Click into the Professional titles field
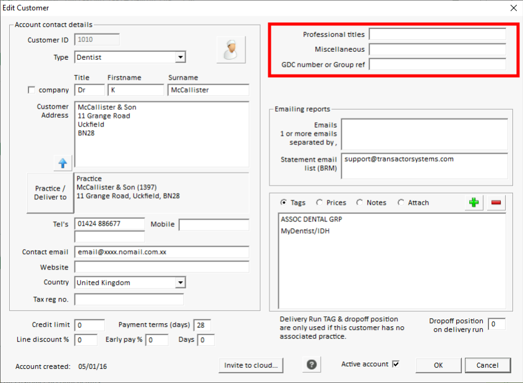523x383 pixels. (437, 35)
